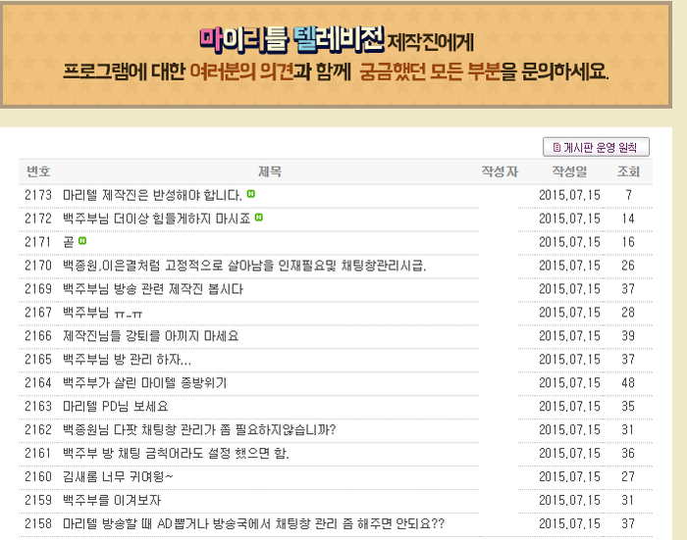Open post 마리텔 PD님 보세요
The image size is (687, 540).
coord(115,407)
